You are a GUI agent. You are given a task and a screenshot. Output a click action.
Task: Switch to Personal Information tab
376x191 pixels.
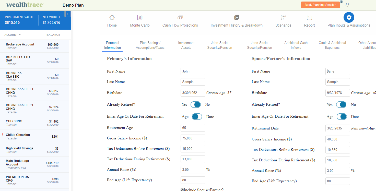coord(112,45)
